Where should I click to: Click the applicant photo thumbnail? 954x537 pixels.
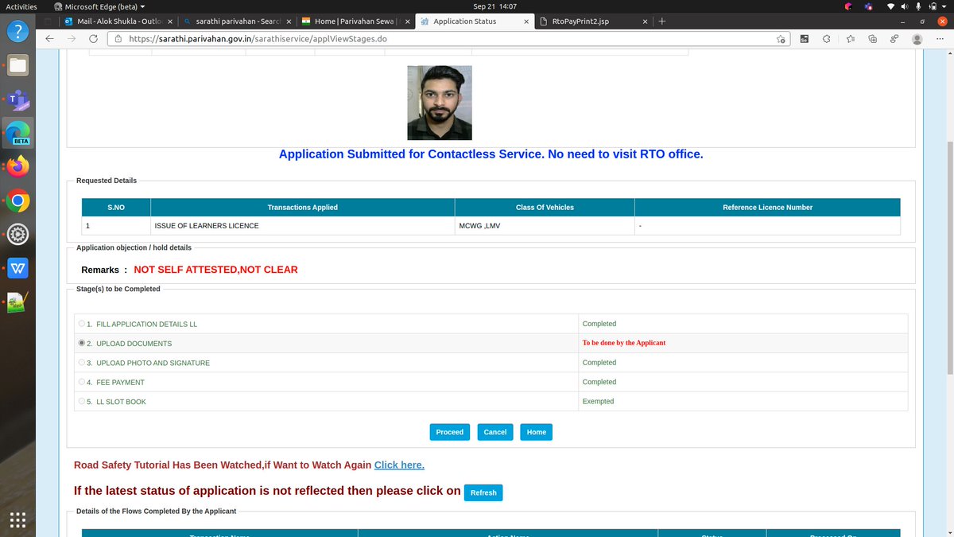pyautogui.click(x=440, y=103)
